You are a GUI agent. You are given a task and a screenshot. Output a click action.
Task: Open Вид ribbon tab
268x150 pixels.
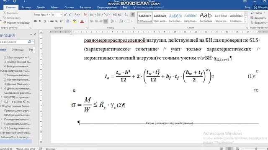pyautogui.click(x=125, y=7)
